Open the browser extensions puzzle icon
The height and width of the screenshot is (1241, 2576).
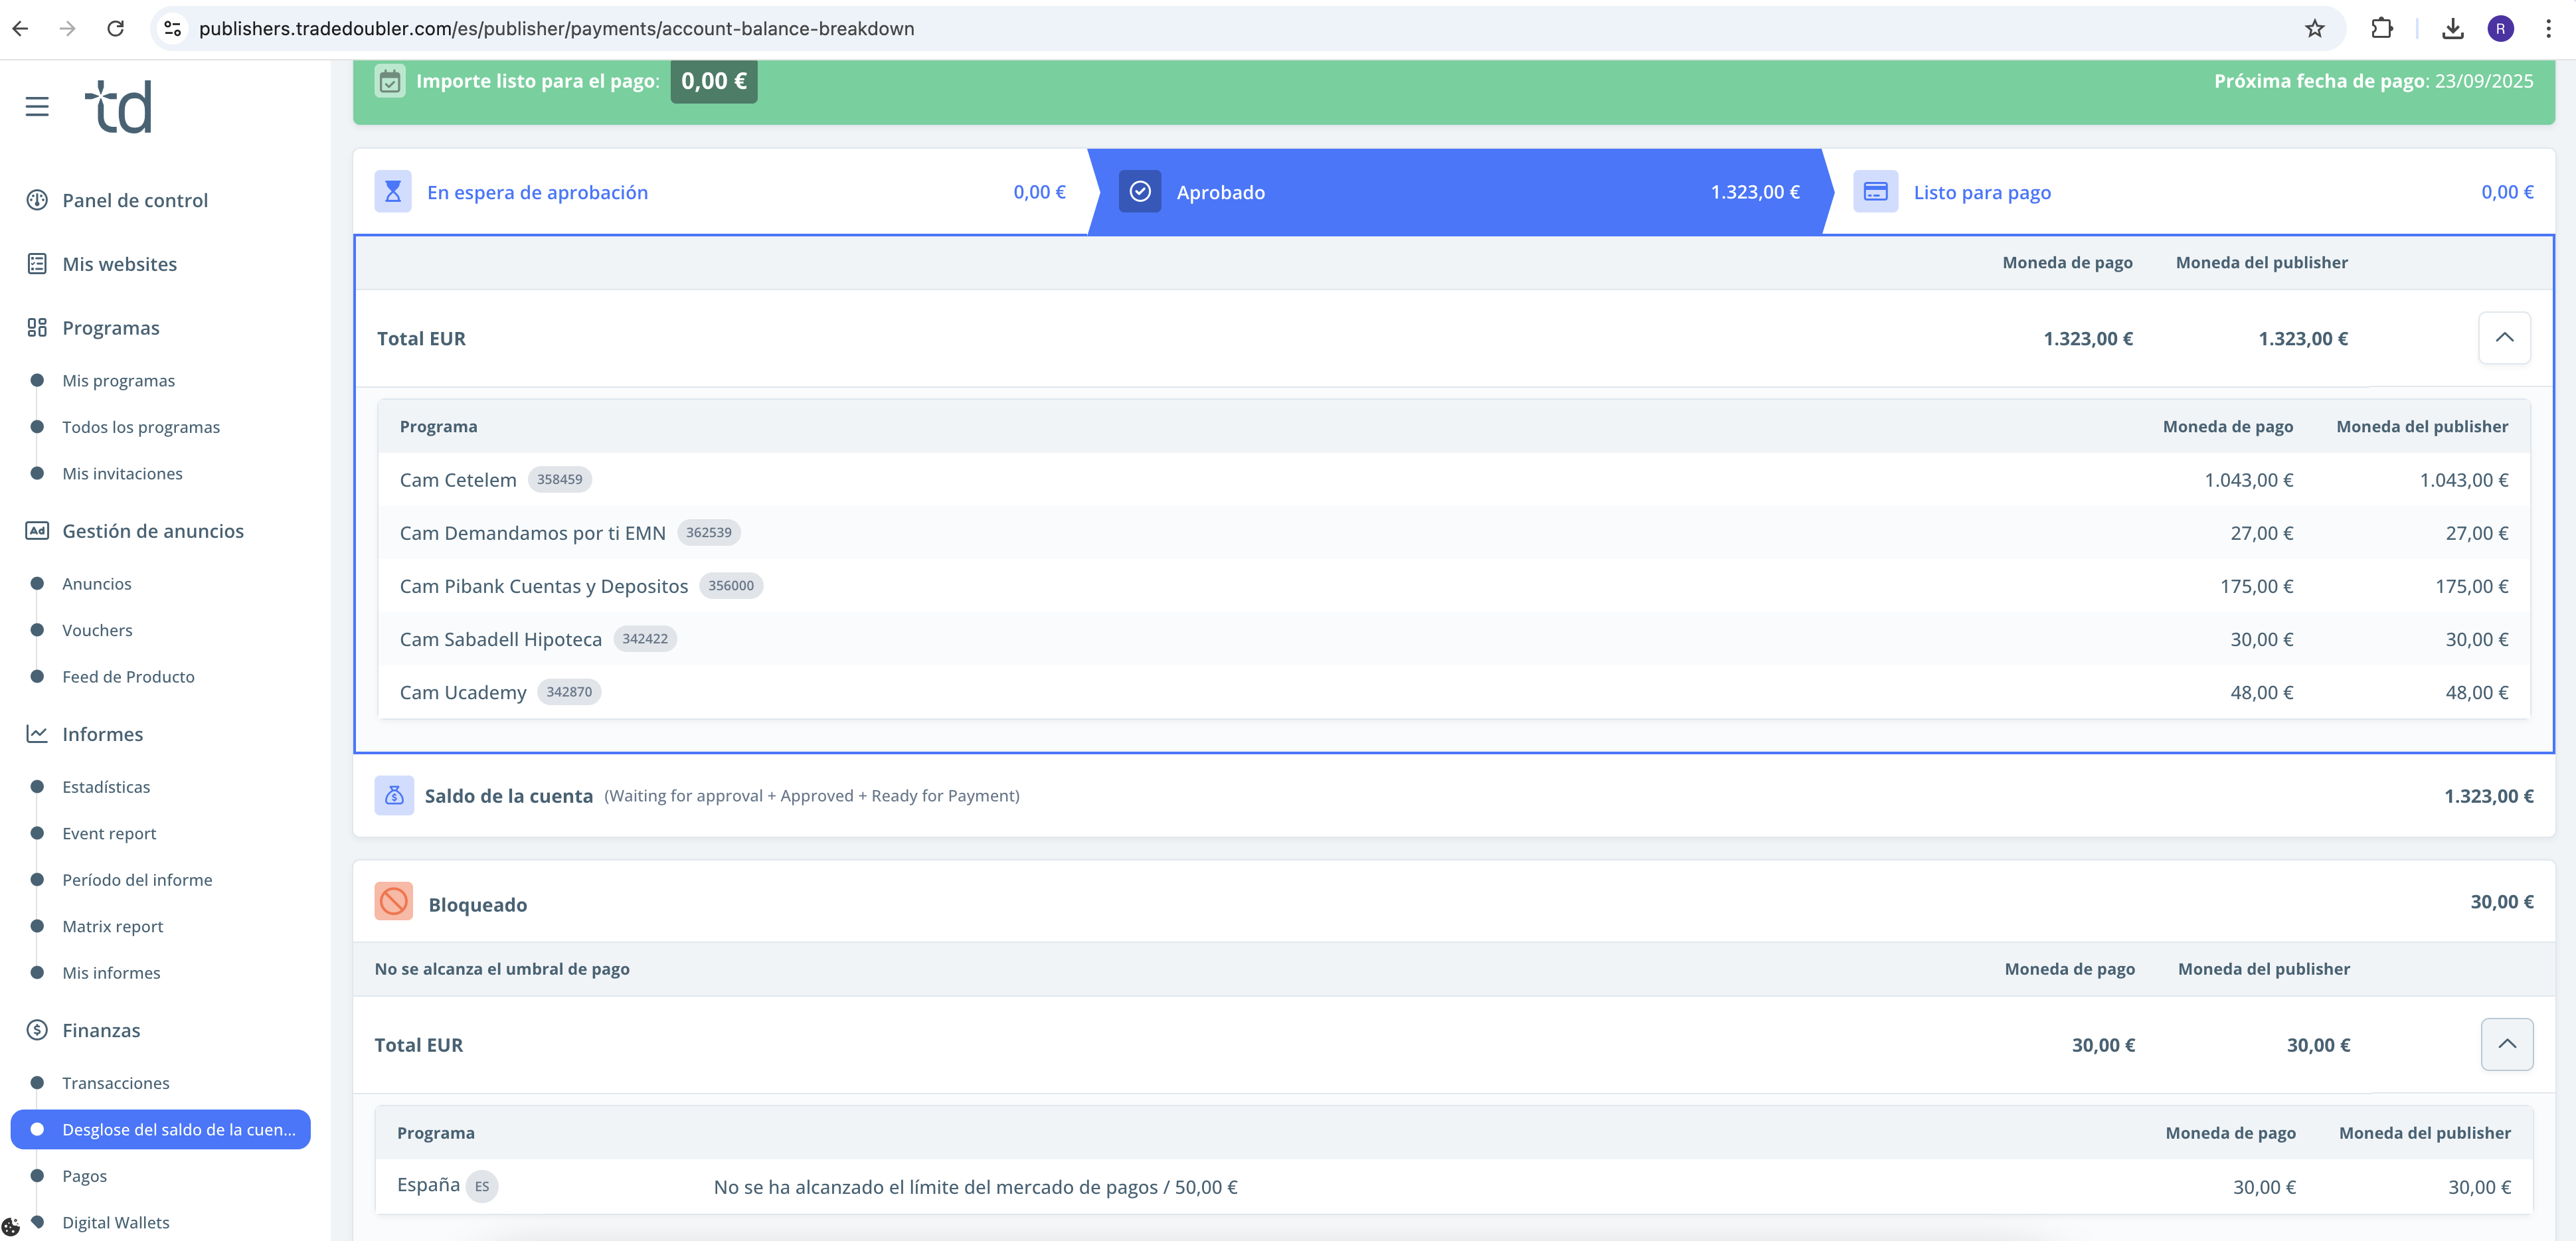point(2381,28)
